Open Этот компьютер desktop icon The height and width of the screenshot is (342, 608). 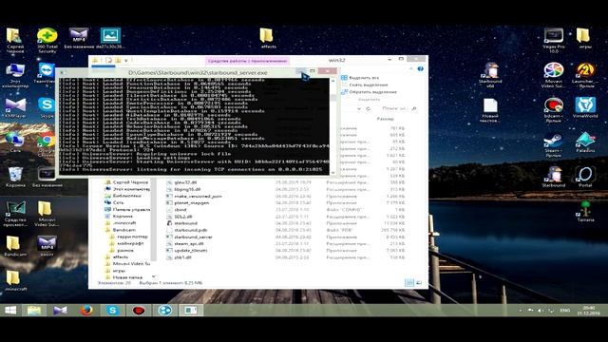point(15,75)
